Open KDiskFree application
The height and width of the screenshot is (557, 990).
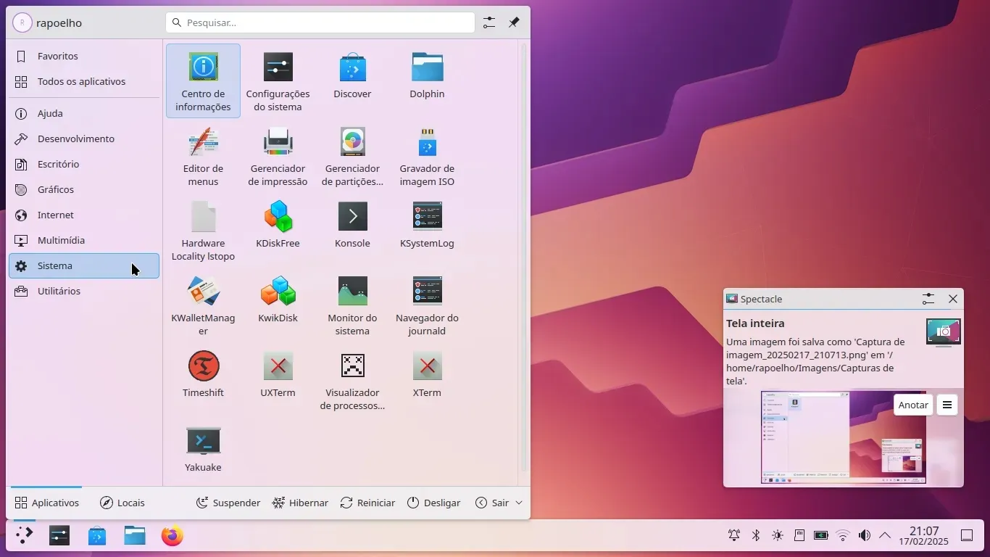pyautogui.click(x=278, y=225)
